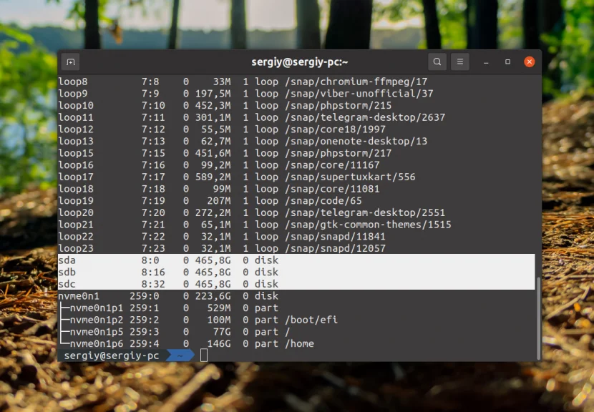
Task: Click the terminal cursor block
Action: point(203,355)
